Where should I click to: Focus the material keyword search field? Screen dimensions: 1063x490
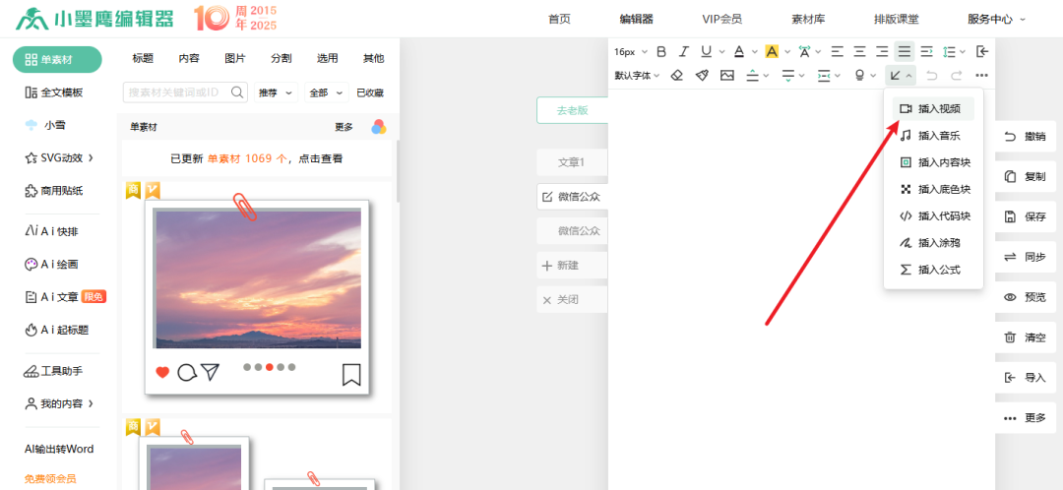coord(185,92)
